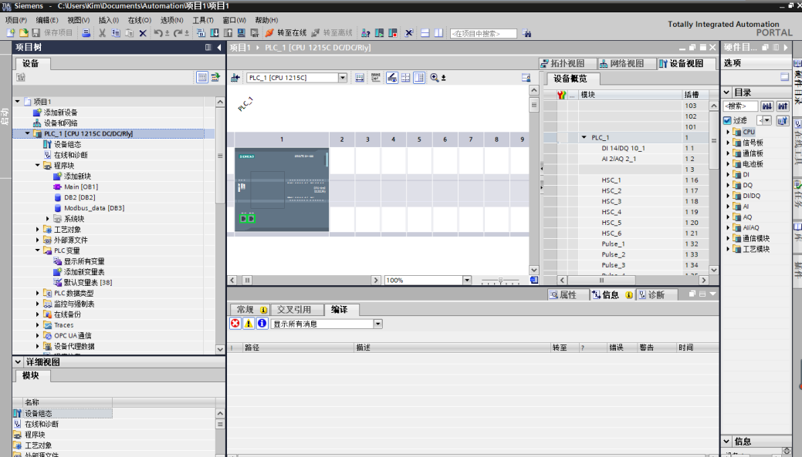Open the 显示所有消息 message filter dropdown
Image resolution: width=802 pixels, height=457 pixels.
377,324
